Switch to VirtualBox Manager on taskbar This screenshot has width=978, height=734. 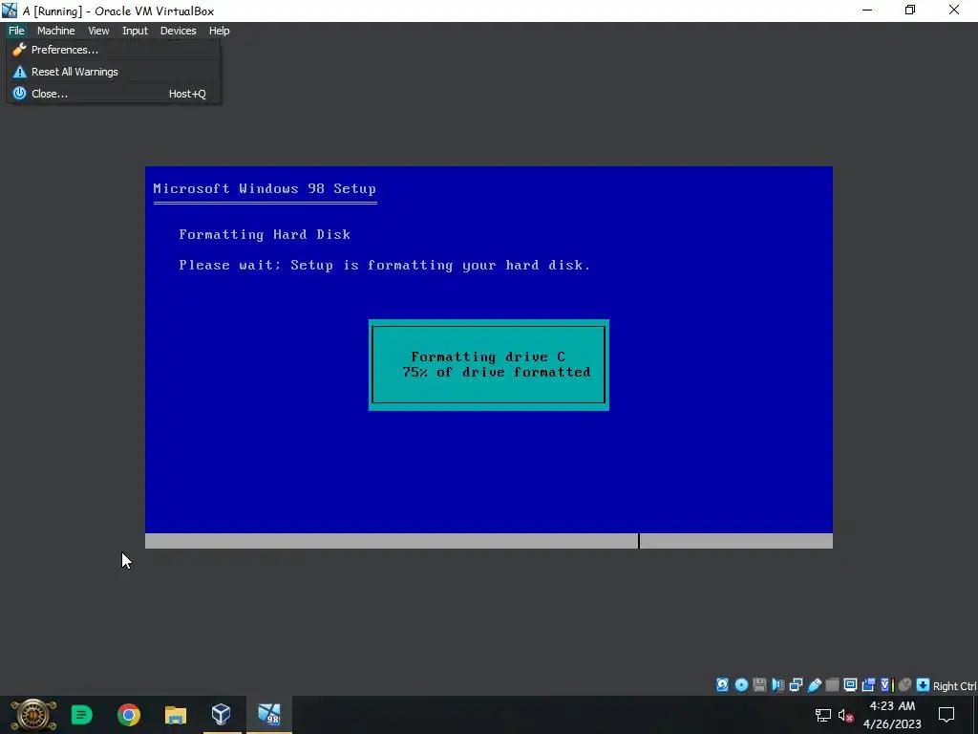222,715
